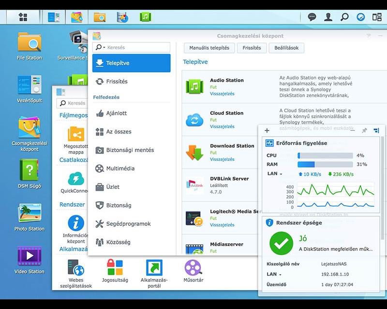
Task: Open user account menu in top bar
Action: tap(328, 17)
